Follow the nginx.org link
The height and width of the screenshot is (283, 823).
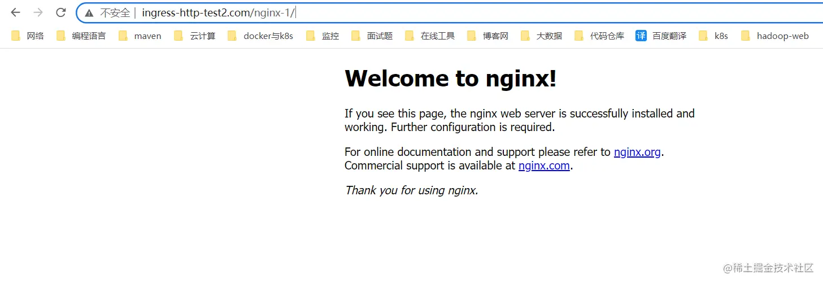click(x=637, y=152)
